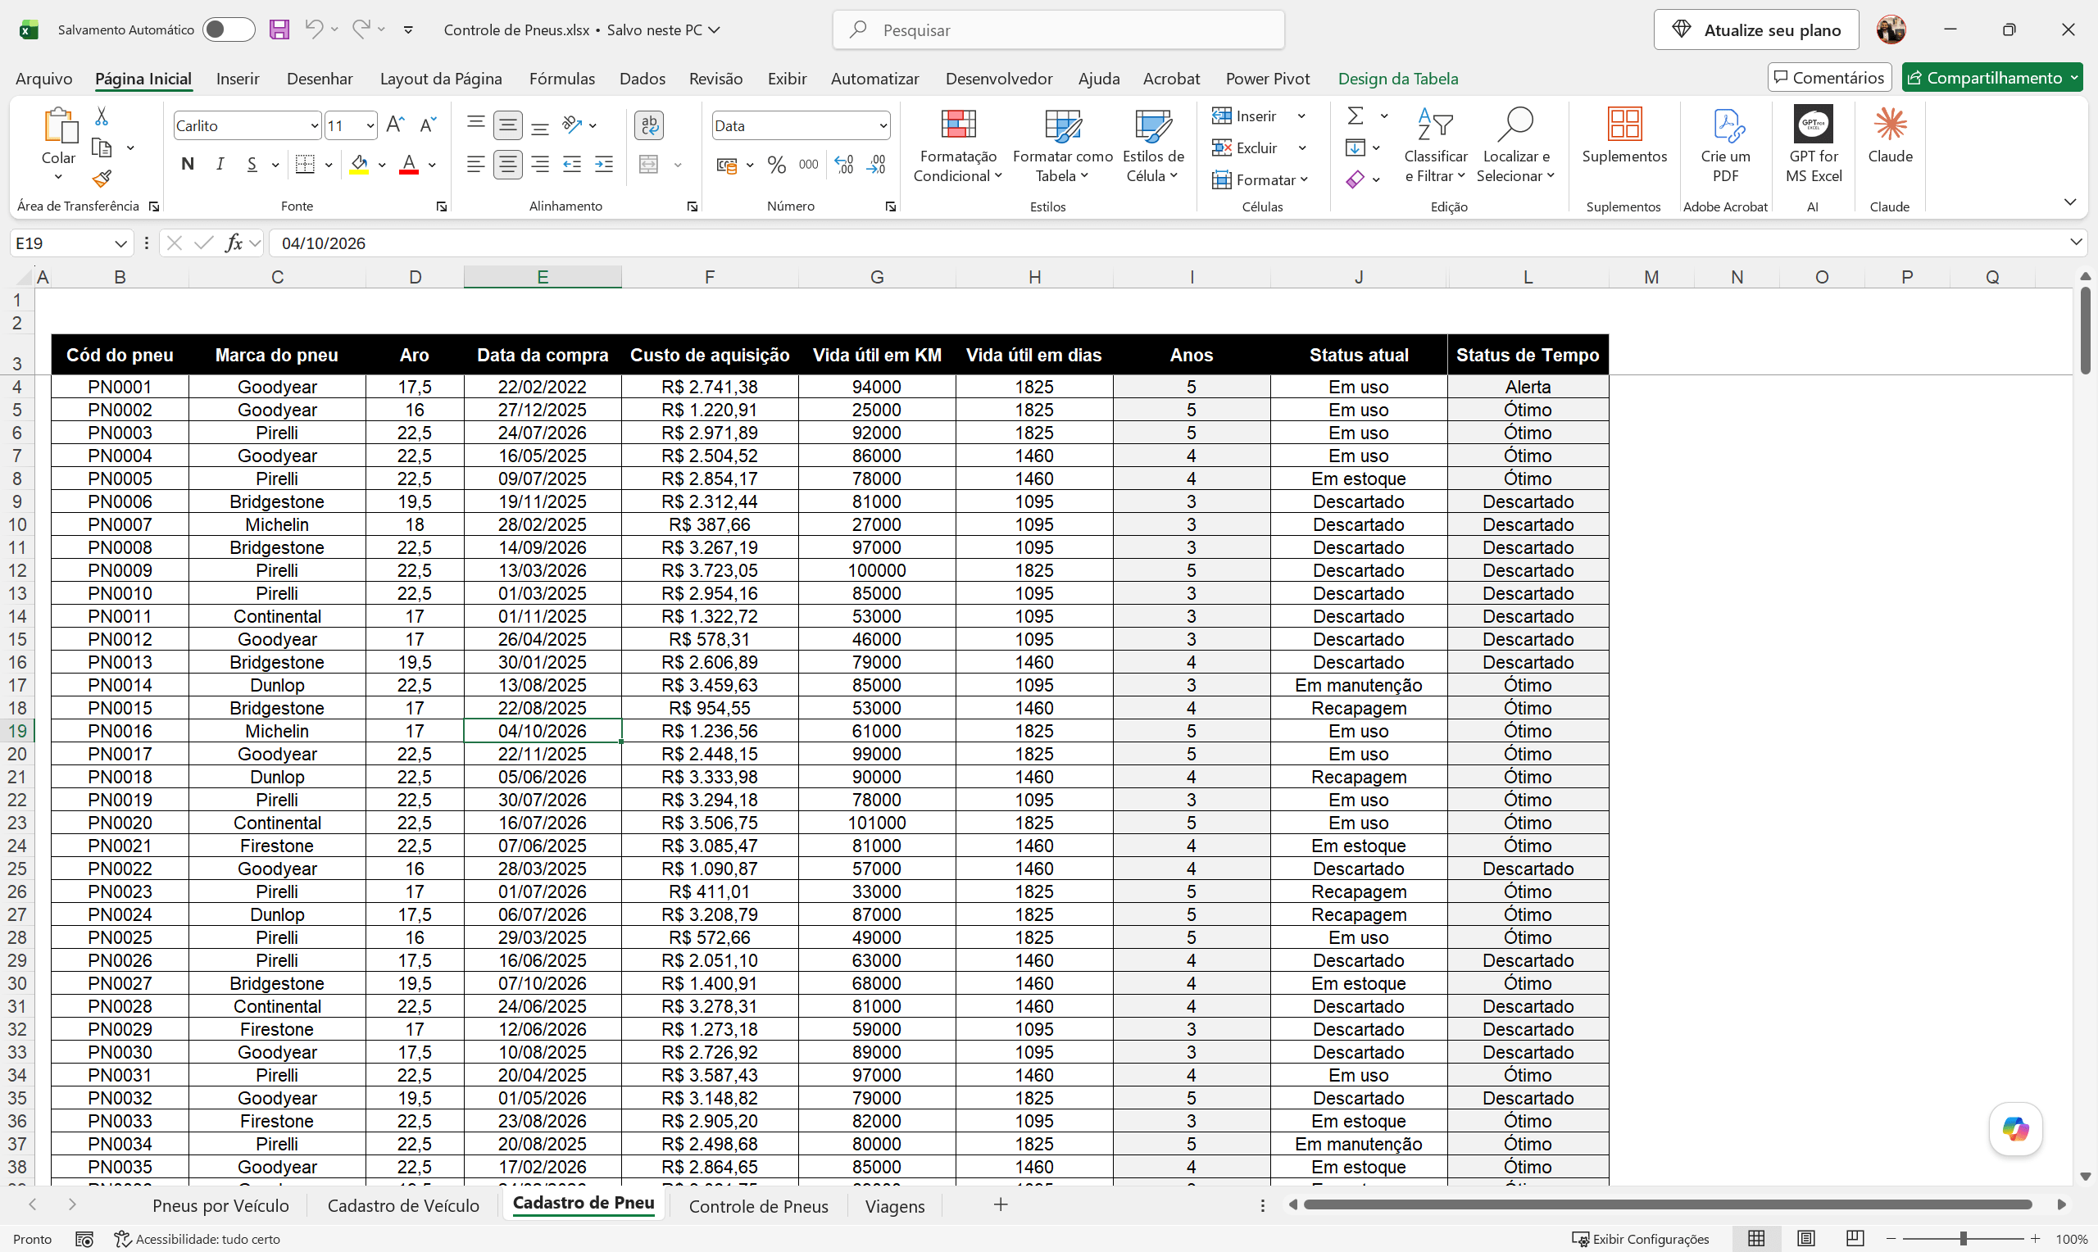Open the Dados ribbon tab
Image resolution: width=2098 pixels, height=1252 pixels.
[642, 79]
